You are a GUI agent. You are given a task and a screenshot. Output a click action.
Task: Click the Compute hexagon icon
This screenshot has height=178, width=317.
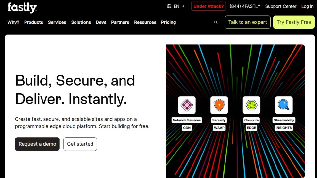pyautogui.click(x=252, y=105)
